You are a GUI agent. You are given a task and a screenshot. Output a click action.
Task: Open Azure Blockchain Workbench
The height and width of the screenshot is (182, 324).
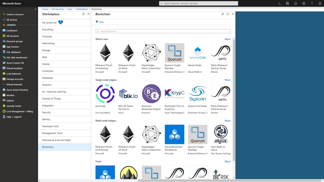(x=175, y=140)
